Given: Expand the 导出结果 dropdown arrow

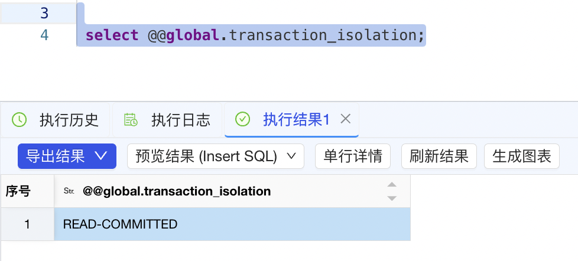Looking at the screenshot, I should point(101,156).
